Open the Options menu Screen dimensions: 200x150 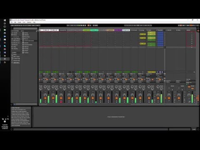coord(29,22)
